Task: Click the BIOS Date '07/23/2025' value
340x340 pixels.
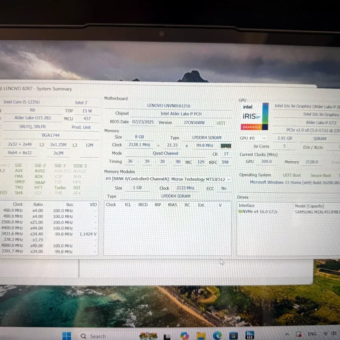Action: [x=143, y=122]
